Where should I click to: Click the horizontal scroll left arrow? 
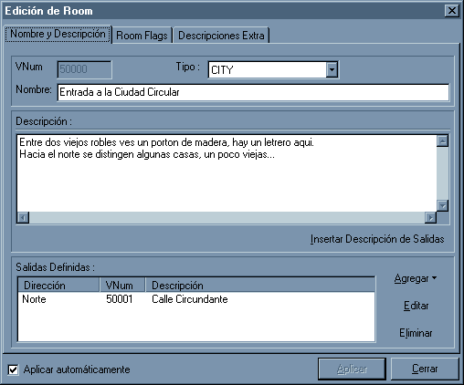(23, 217)
